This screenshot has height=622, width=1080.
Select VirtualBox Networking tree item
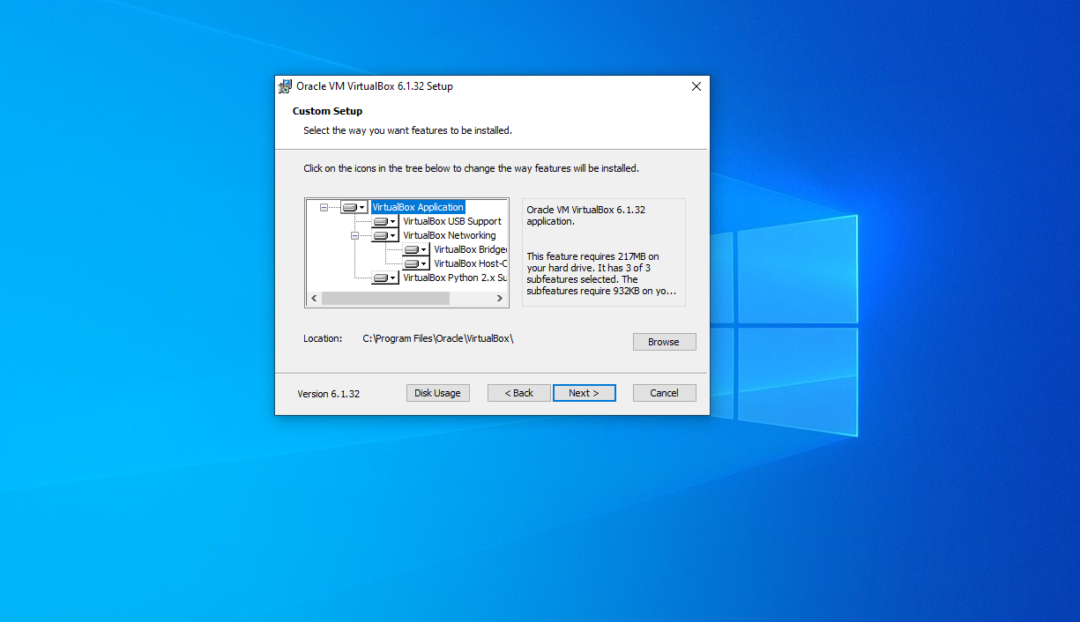450,235
